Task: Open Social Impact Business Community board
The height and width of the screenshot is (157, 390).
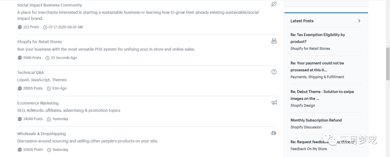Action: click(49, 5)
